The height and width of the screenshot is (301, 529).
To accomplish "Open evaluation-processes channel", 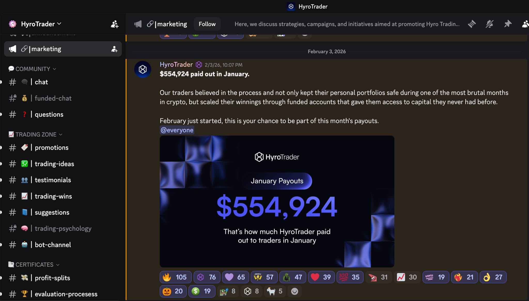I will coord(63,294).
